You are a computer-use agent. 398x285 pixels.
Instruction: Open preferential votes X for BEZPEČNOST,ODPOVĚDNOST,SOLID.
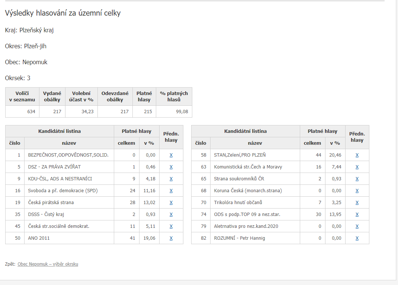171,155
